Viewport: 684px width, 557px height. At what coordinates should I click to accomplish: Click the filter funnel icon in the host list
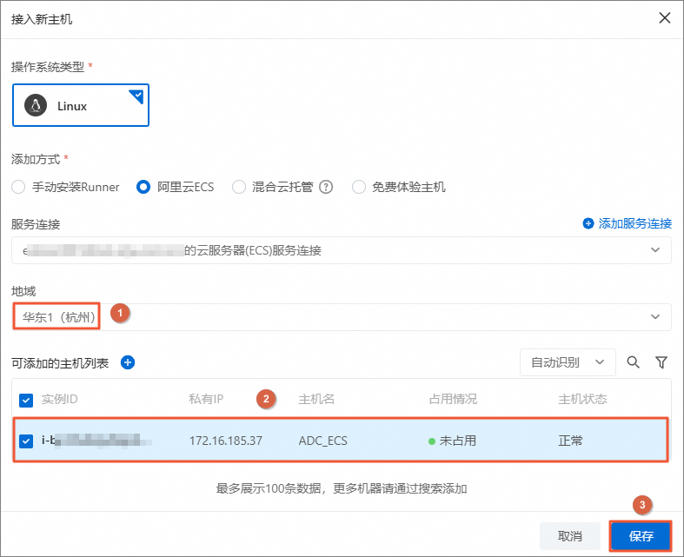tap(661, 362)
